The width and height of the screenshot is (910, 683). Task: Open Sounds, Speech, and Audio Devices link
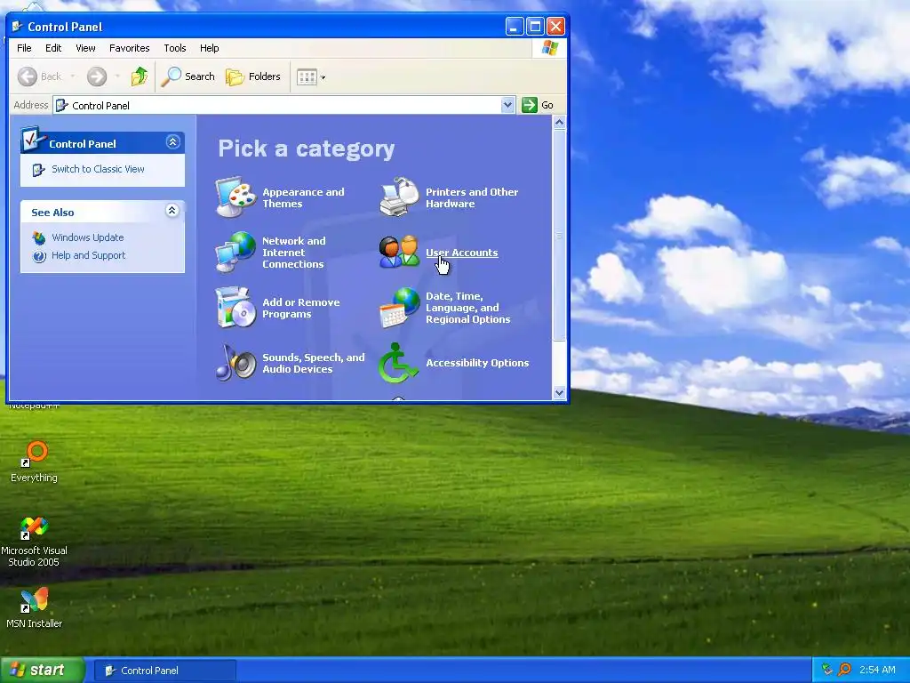click(314, 363)
